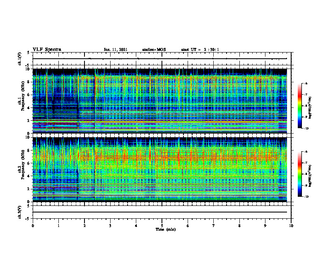Click the time axis tick label "3"
328x253 pixels.
(110, 226)
